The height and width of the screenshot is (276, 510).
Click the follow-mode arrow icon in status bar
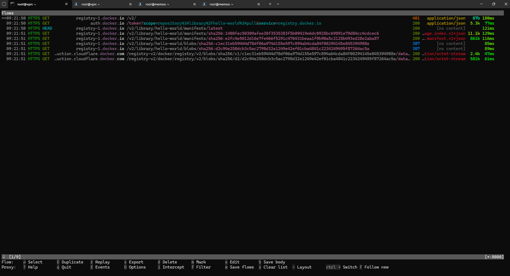coord(4,257)
